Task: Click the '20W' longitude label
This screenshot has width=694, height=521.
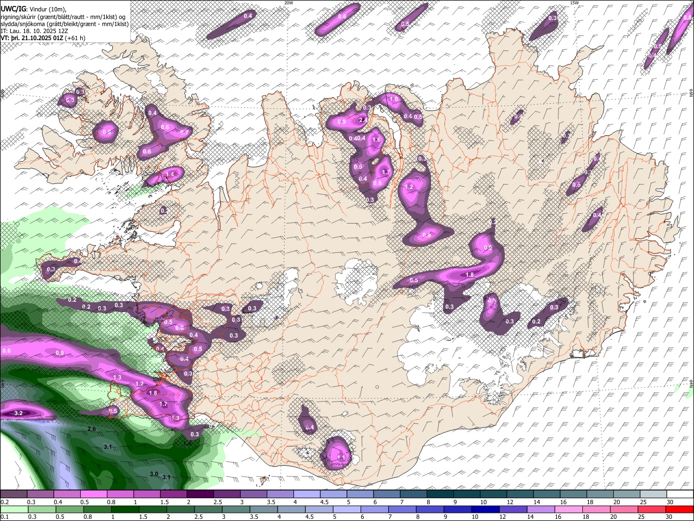Action: coord(288,3)
